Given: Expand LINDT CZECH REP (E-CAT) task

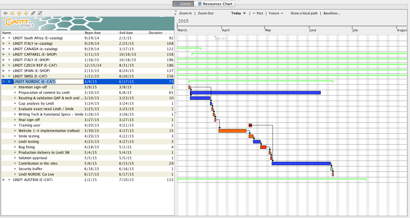Looking at the screenshot, I should click(3, 65).
